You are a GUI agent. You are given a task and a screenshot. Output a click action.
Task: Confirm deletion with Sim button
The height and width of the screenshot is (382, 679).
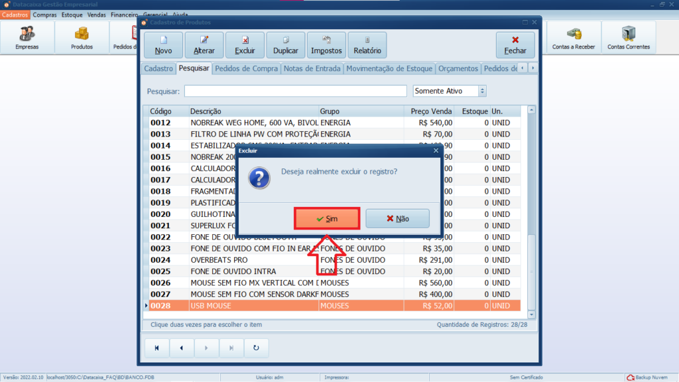(327, 218)
